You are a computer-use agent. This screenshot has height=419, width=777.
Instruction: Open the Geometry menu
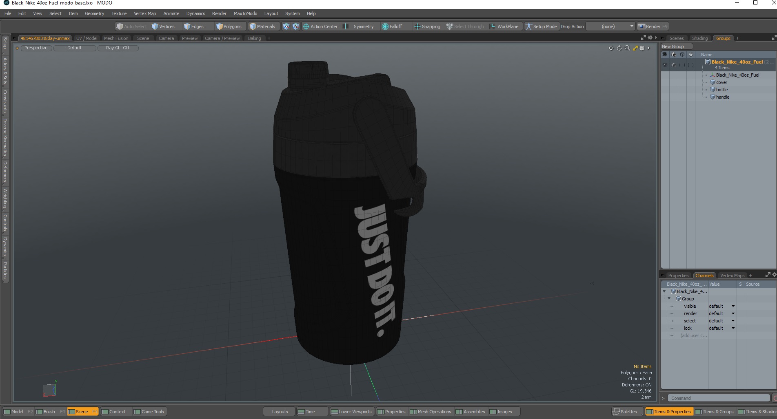[94, 13]
